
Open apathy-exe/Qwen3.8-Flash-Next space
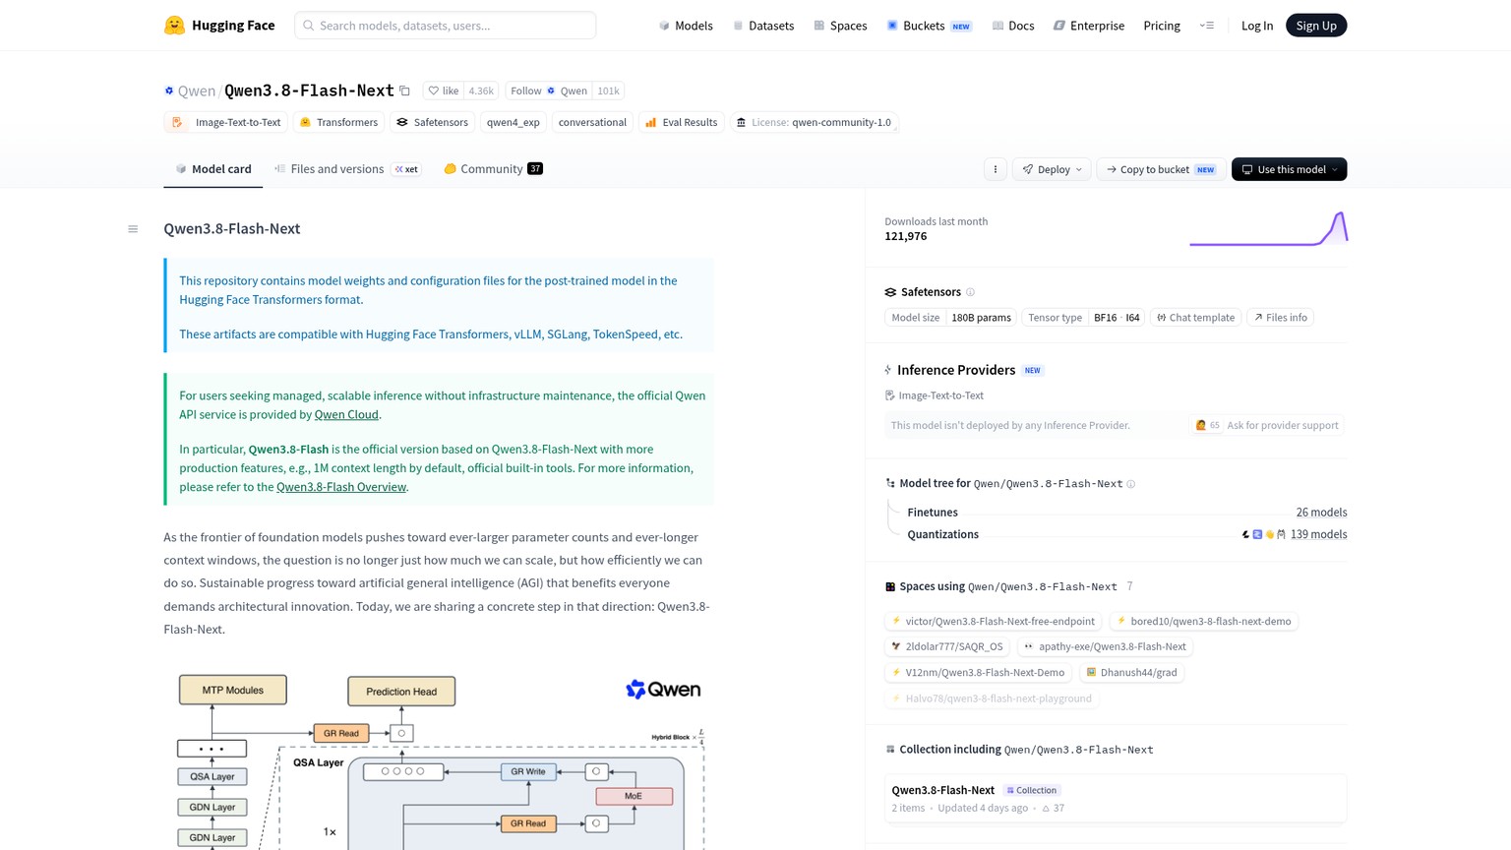click(1106, 646)
